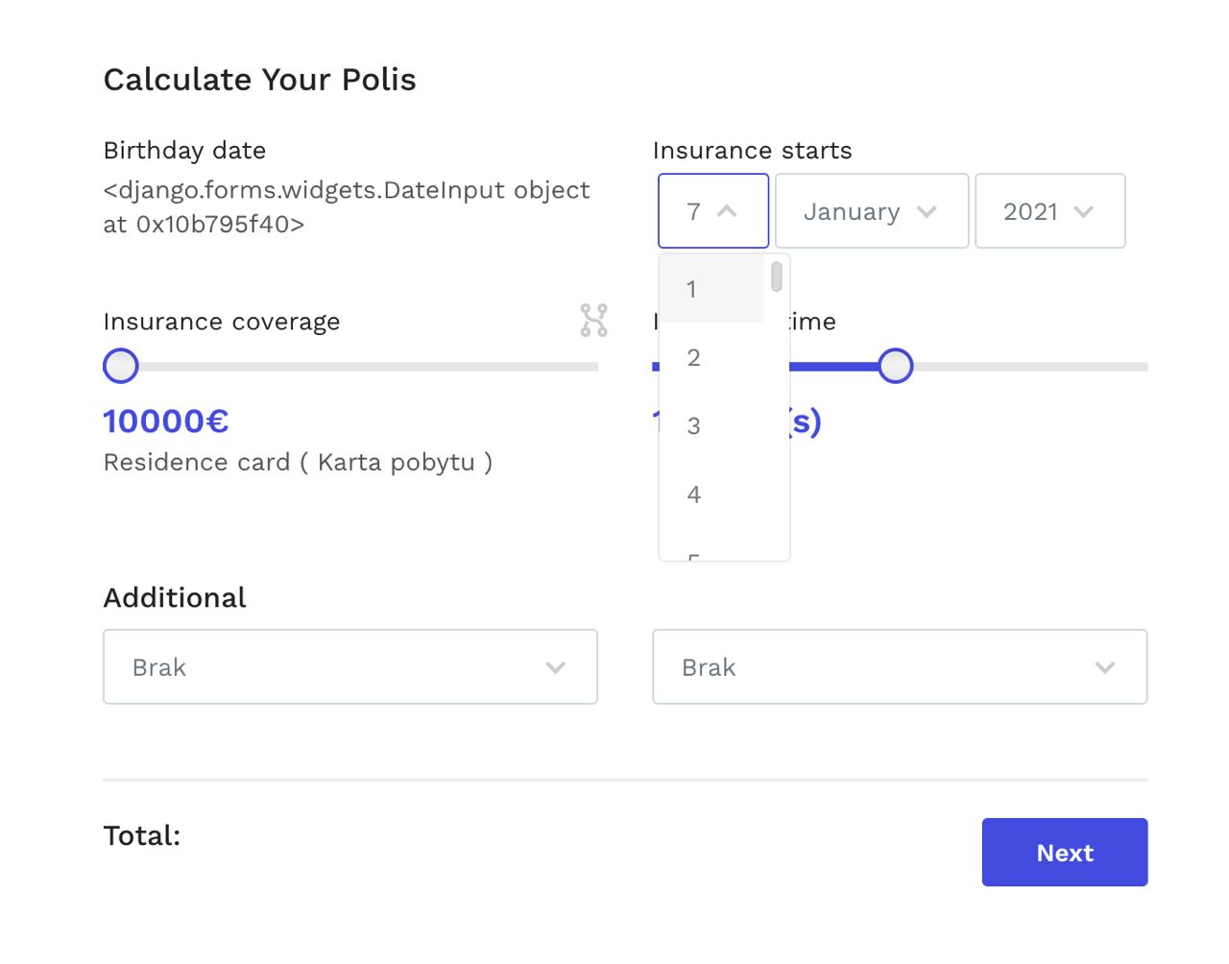
Task: Click the Next button
Action: click(1065, 853)
